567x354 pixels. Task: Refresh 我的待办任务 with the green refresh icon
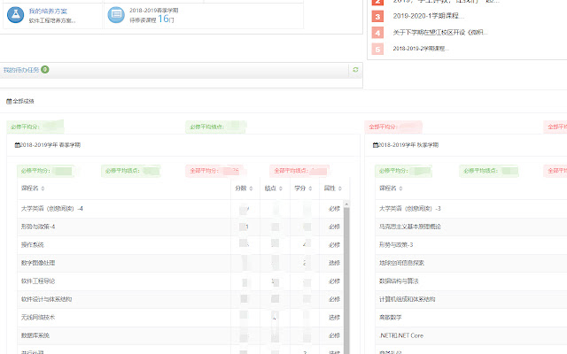(x=355, y=70)
